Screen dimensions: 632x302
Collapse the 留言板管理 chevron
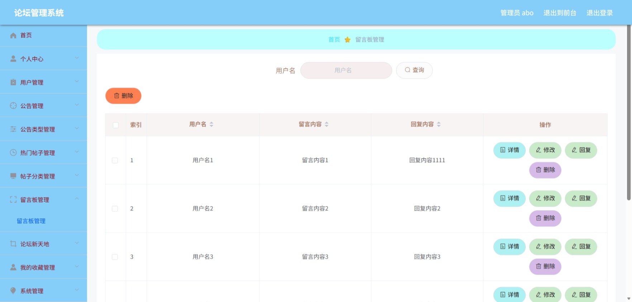coord(77,199)
